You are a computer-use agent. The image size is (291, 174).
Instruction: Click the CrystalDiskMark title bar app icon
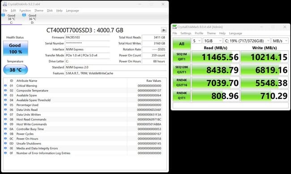(x=175, y=27)
